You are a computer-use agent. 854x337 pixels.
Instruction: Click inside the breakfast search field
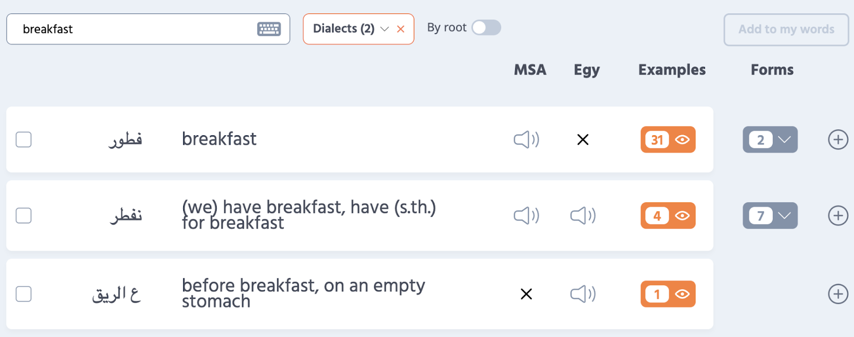[x=133, y=29]
